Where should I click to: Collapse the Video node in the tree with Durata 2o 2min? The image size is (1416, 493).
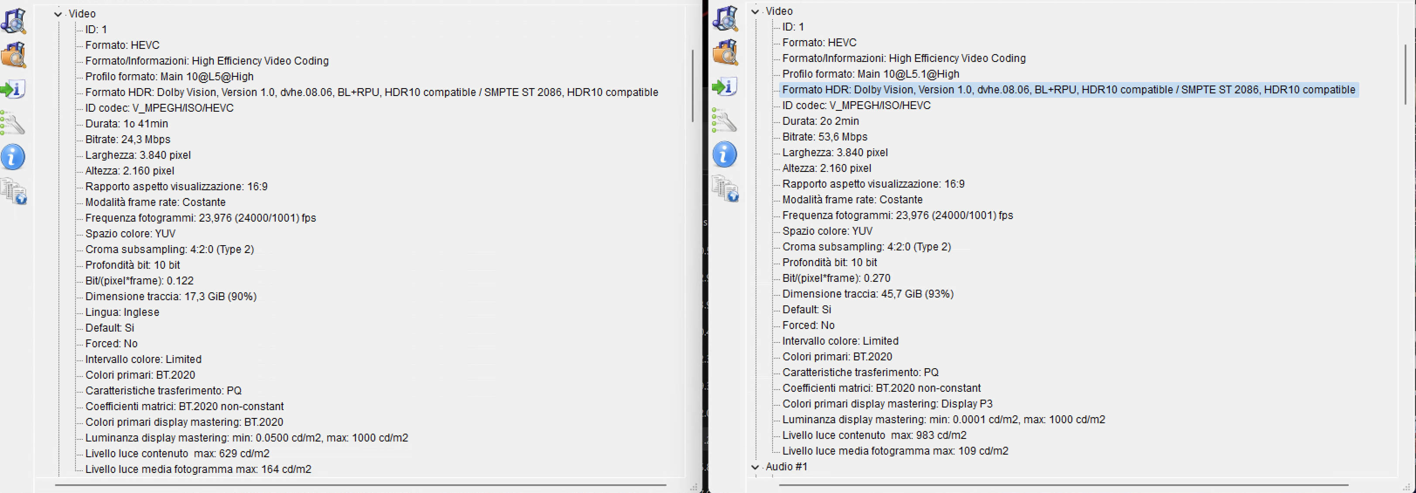click(x=755, y=11)
